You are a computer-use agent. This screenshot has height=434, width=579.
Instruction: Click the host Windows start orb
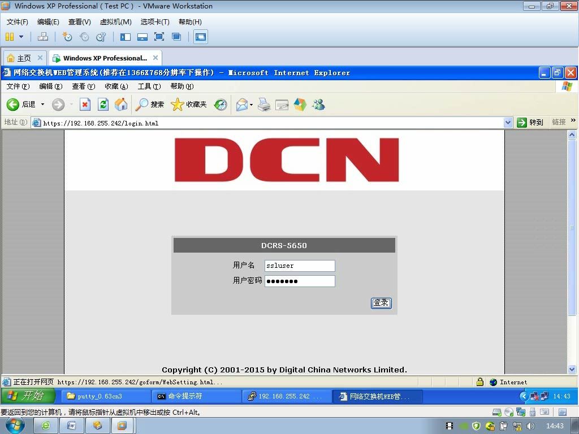coord(15,426)
